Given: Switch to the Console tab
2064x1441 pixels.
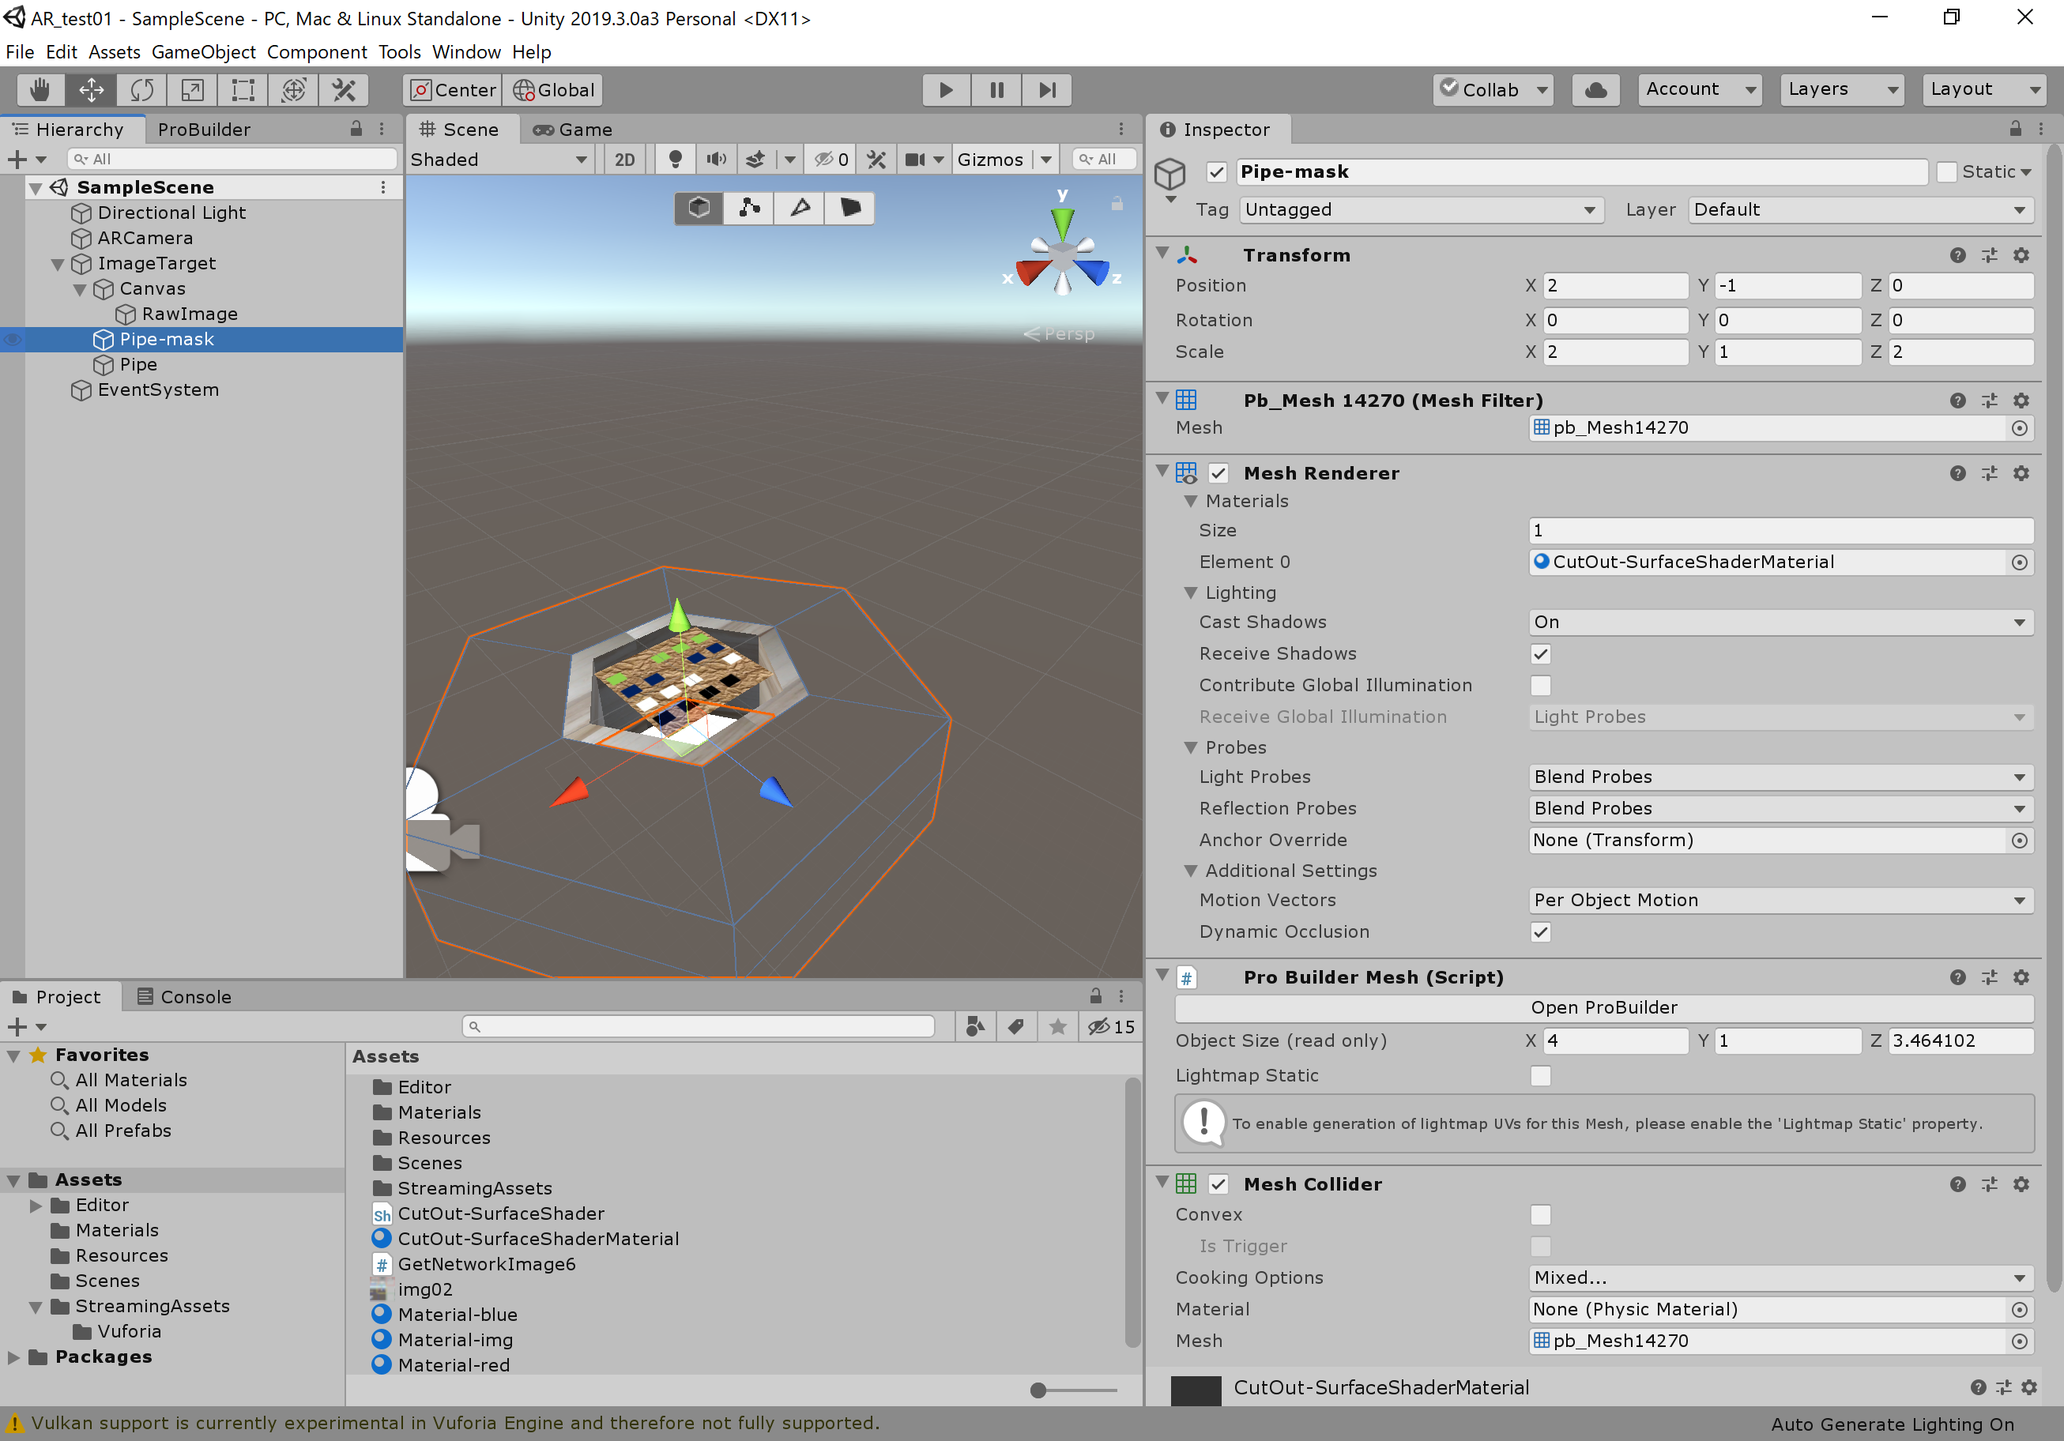Looking at the screenshot, I should tap(184, 996).
